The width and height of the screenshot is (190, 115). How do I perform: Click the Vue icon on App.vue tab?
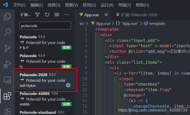(81, 15)
